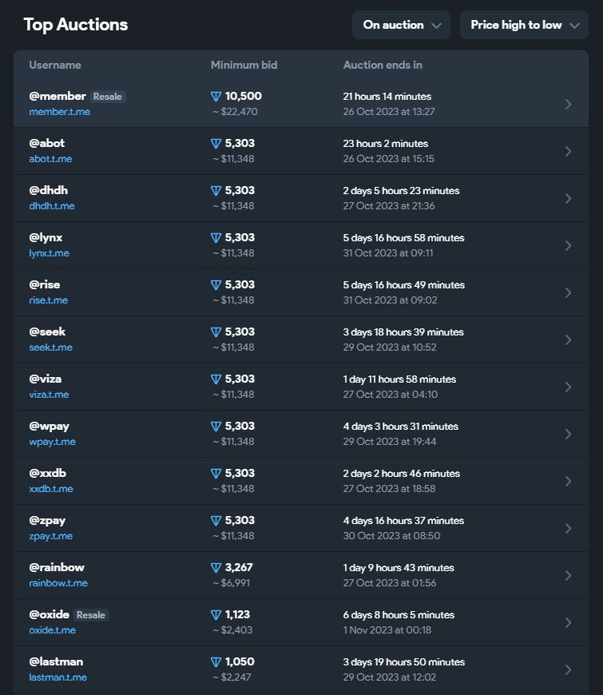Follow the wpay.t.me link
Image resolution: width=603 pixels, height=695 pixels.
(52, 442)
